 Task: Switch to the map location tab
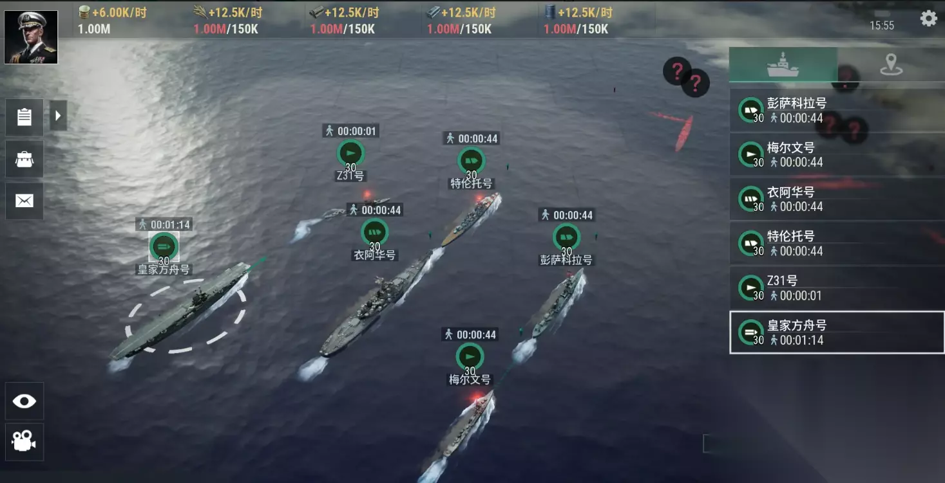pyautogui.click(x=891, y=64)
